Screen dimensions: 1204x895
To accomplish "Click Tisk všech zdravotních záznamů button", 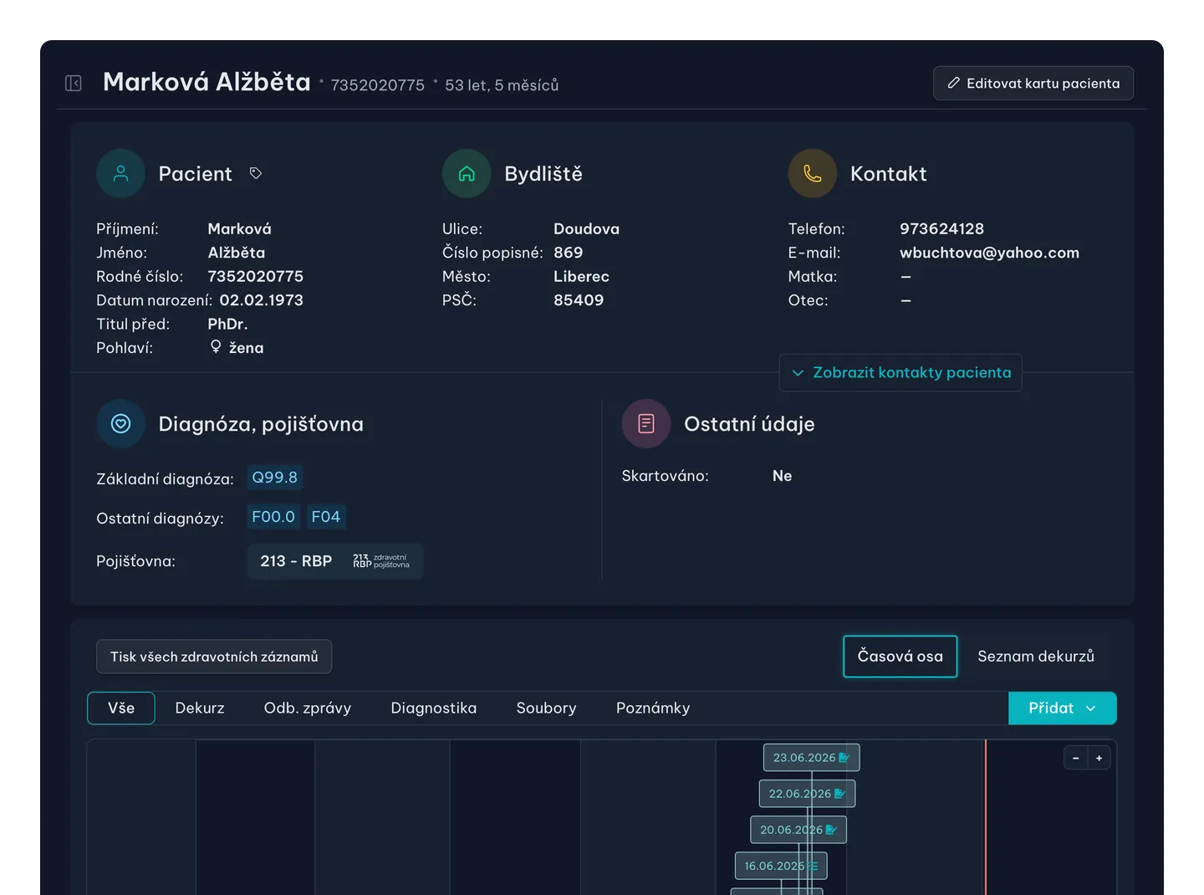I will [x=214, y=657].
